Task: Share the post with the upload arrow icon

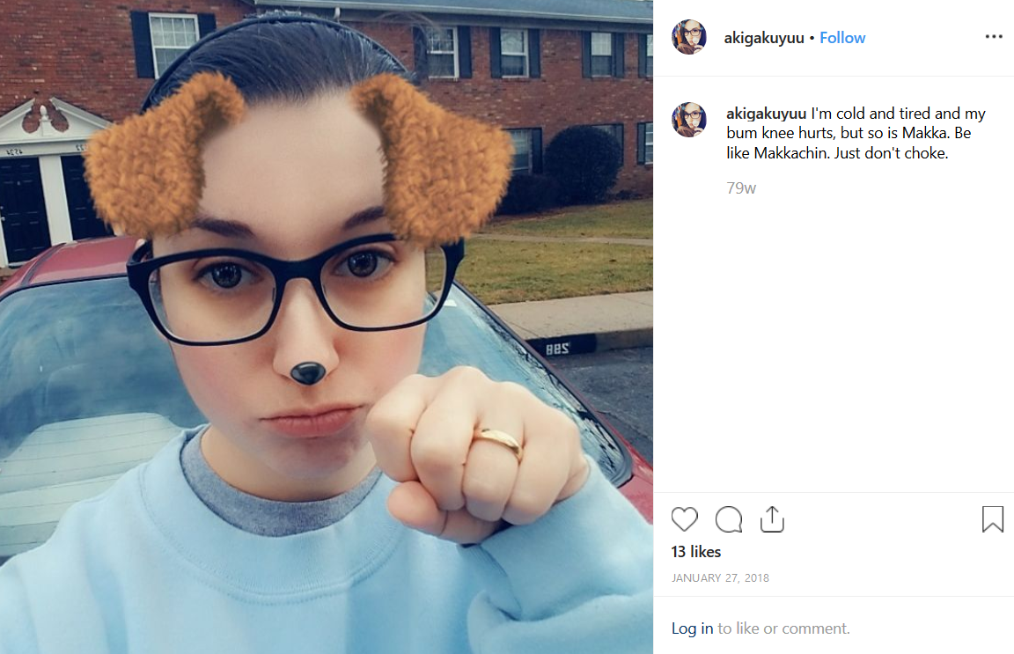Action: point(772,519)
